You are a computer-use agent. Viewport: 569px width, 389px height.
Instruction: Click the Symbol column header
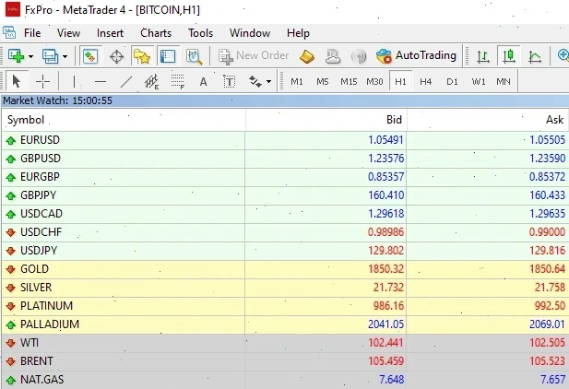[x=26, y=120]
